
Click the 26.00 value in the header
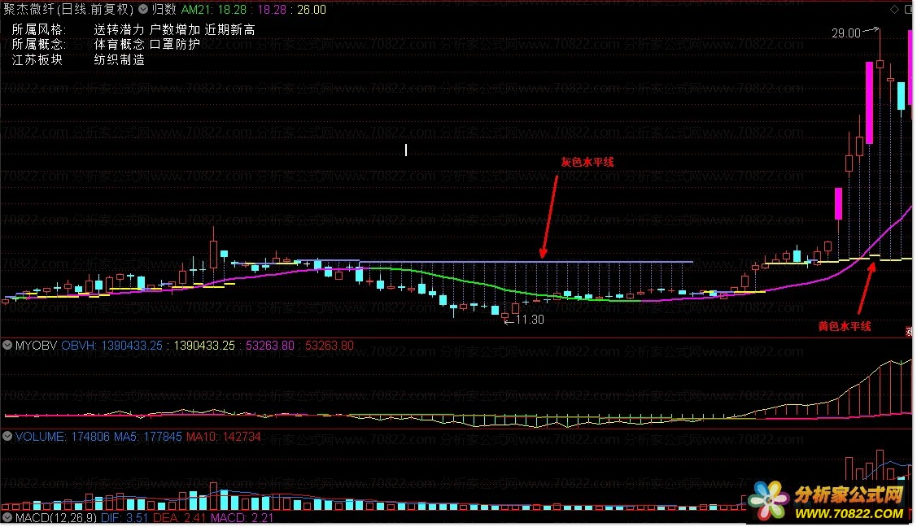(x=312, y=10)
